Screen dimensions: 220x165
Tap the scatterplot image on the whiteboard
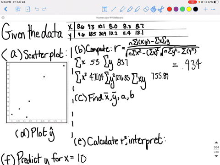(37, 93)
